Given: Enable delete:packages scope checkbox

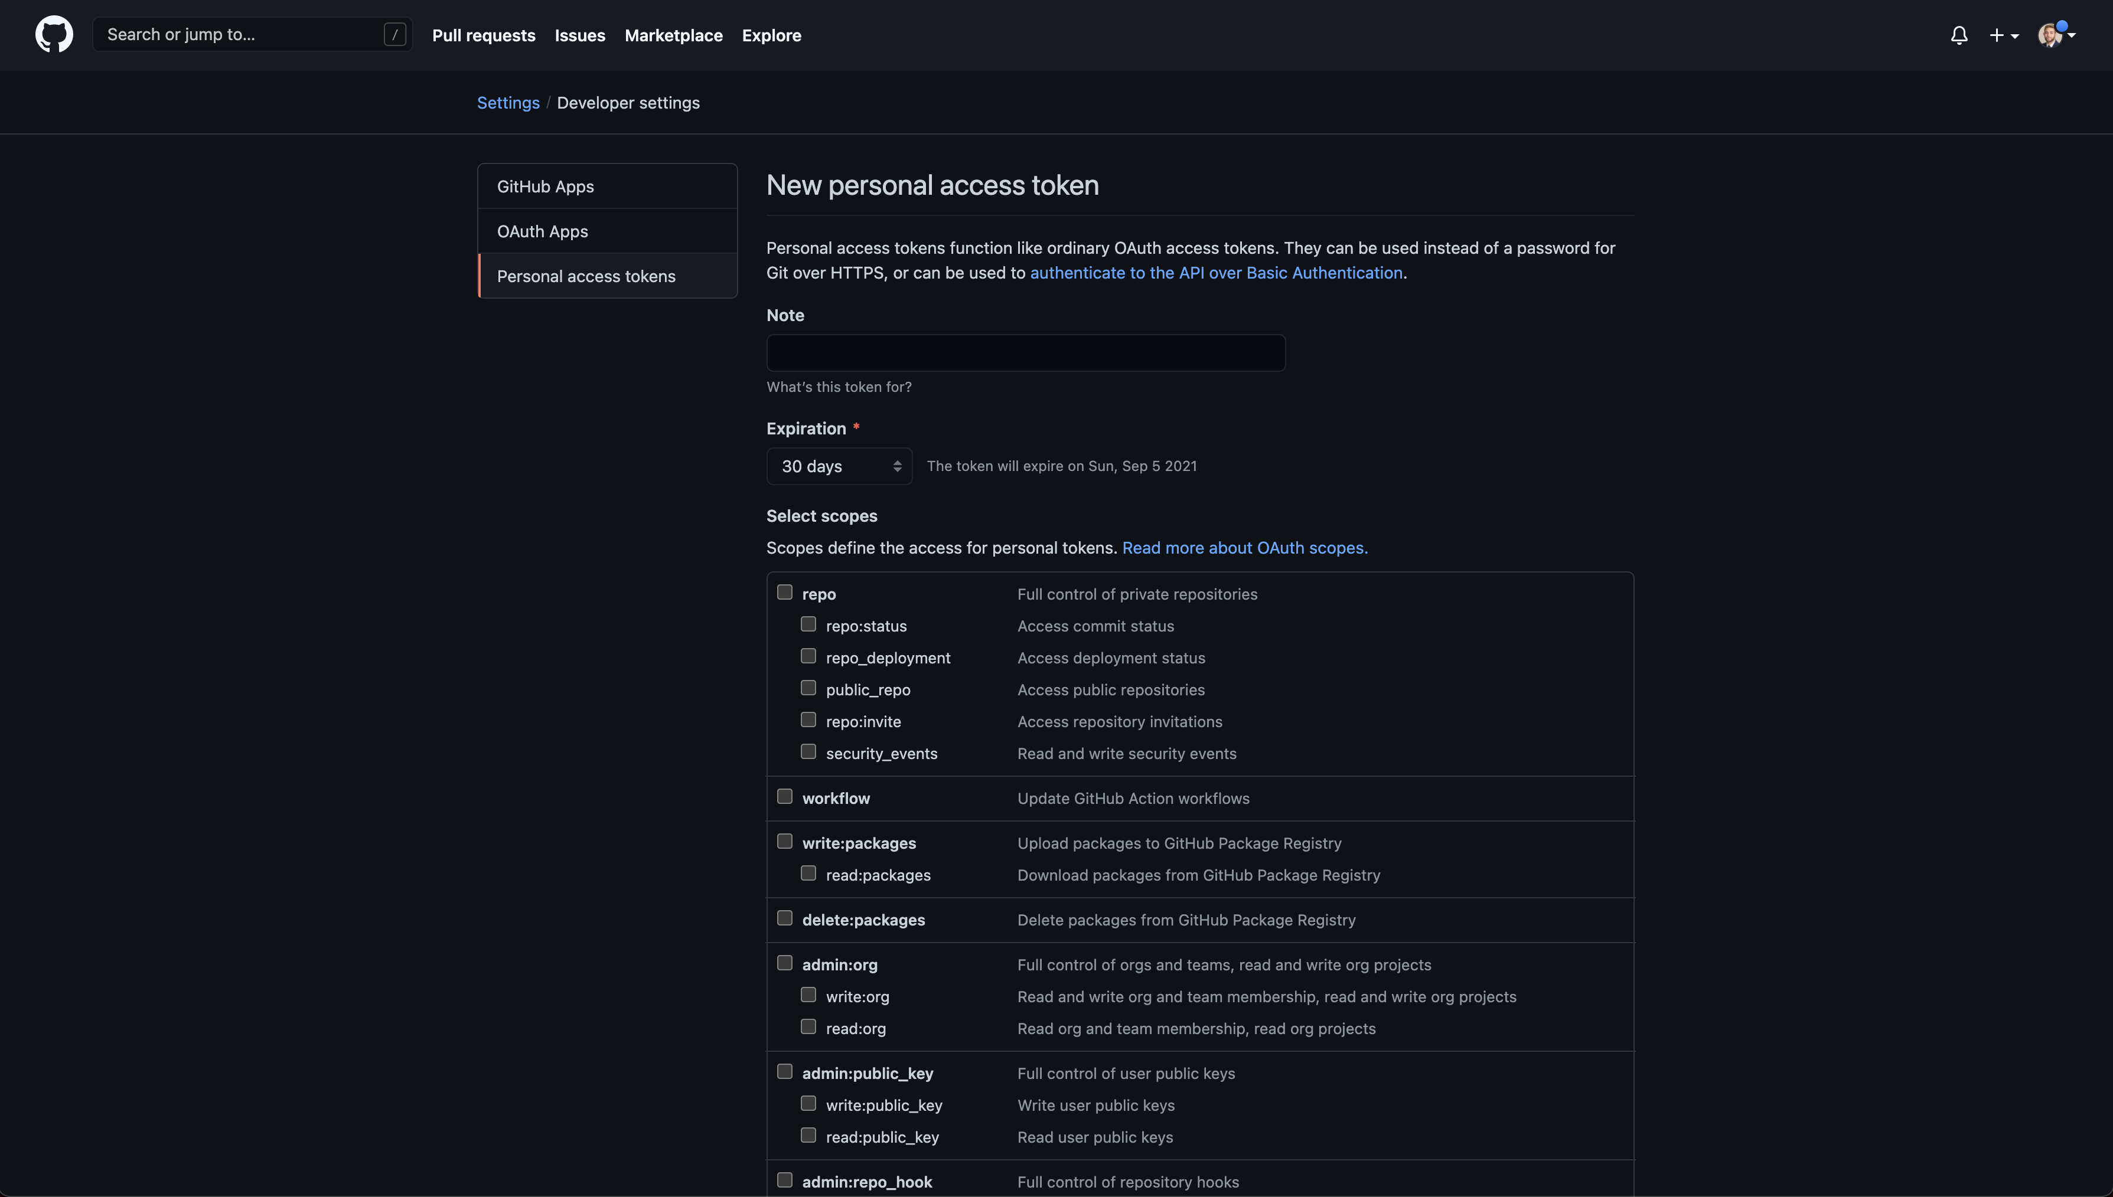Looking at the screenshot, I should [785, 918].
